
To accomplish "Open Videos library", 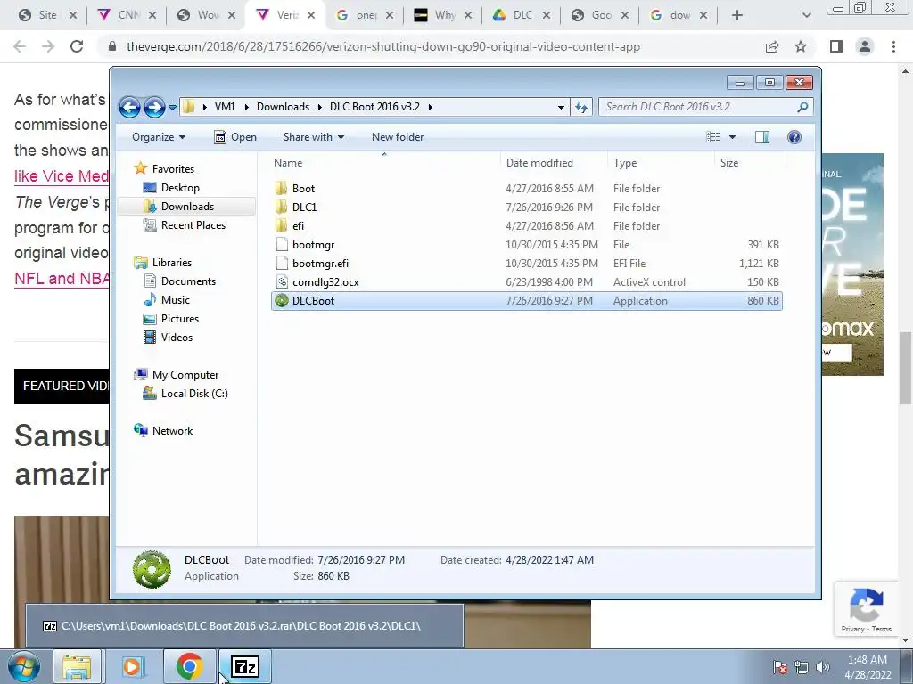I will pyautogui.click(x=177, y=338).
